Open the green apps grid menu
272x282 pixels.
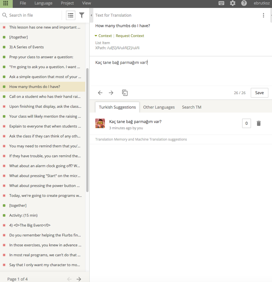pos(6,3)
